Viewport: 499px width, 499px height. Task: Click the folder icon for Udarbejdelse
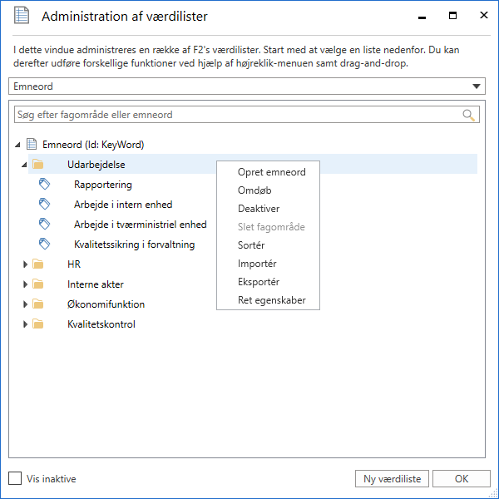click(x=38, y=165)
